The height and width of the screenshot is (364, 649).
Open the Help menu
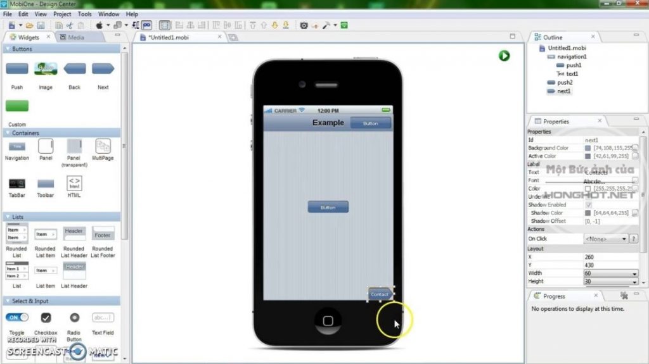[x=132, y=14]
